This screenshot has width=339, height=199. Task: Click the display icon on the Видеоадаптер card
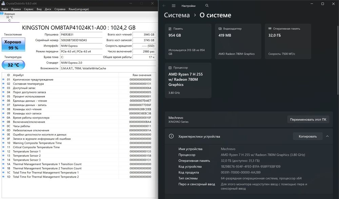pyautogui.click(x=220, y=29)
